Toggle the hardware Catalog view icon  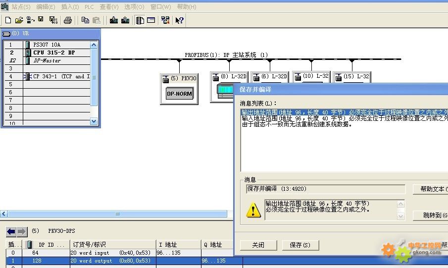(140, 20)
